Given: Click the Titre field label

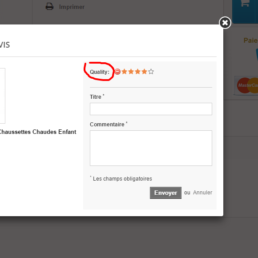Looking at the screenshot, I should pos(96,97).
